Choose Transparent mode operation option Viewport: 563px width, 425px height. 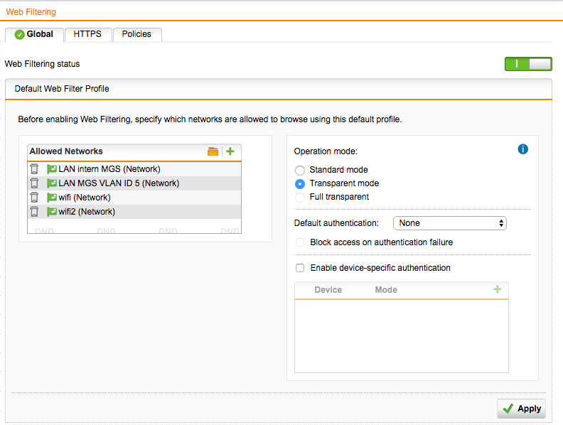click(300, 183)
